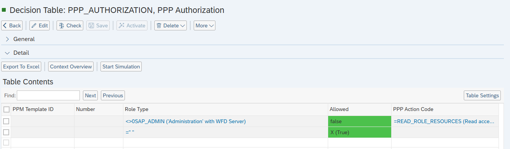The height and width of the screenshot is (149, 510).
Task: Tick checkbox for the 0SAP_ADMIN row
Action: point(6,121)
